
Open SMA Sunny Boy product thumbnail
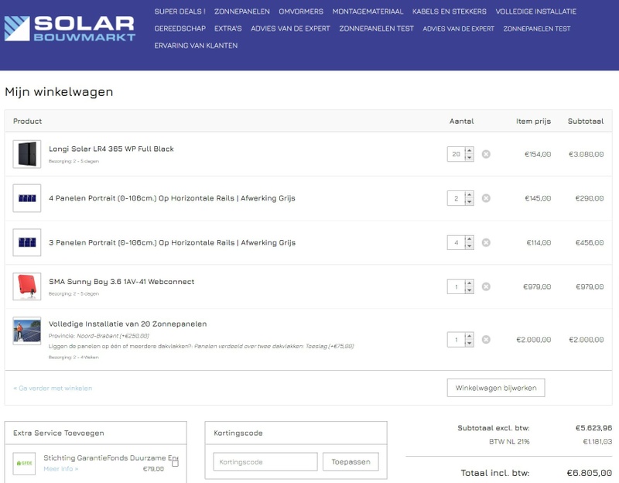(27, 286)
